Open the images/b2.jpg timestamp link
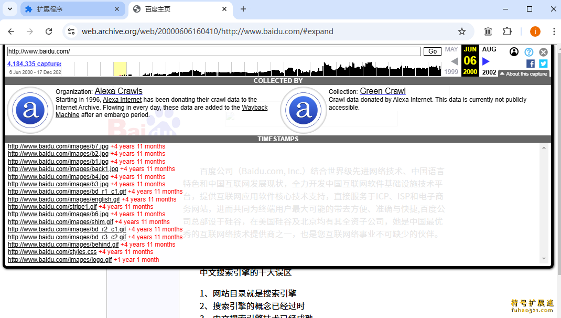561x318 pixels. [x=58, y=154]
